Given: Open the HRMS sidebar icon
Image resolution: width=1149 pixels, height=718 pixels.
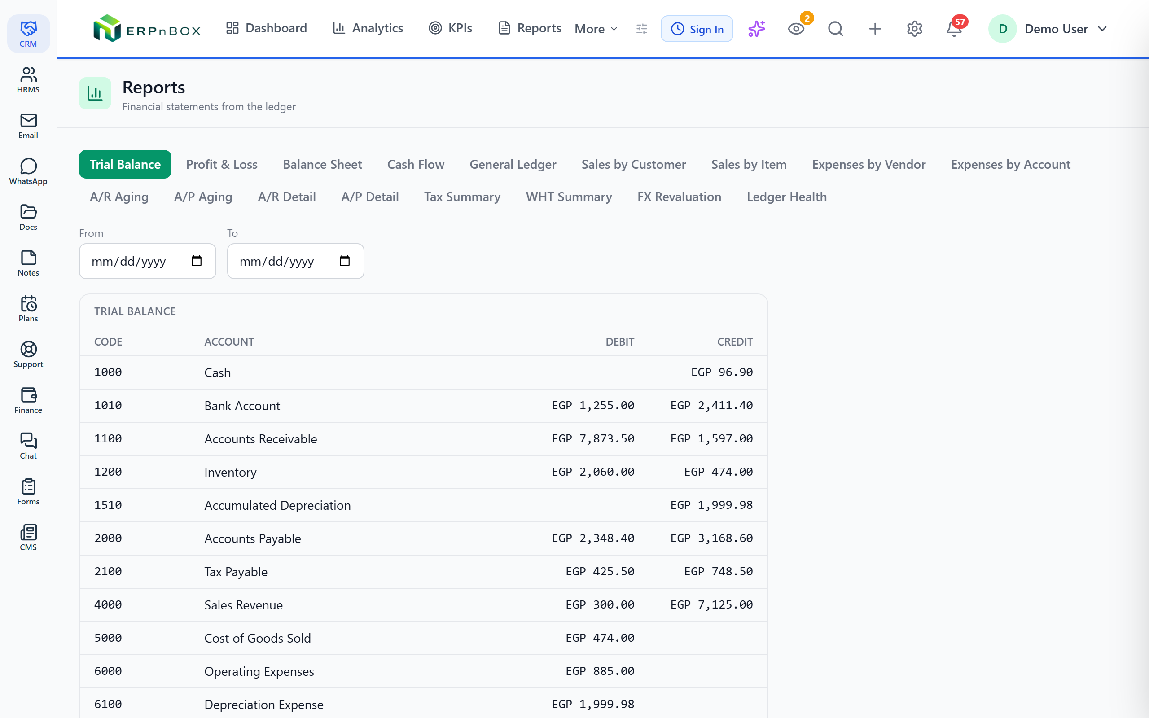Looking at the screenshot, I should click(x=28, y=80).
